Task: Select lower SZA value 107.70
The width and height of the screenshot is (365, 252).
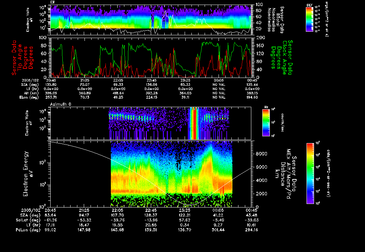Action: click(x=118, y=215)
